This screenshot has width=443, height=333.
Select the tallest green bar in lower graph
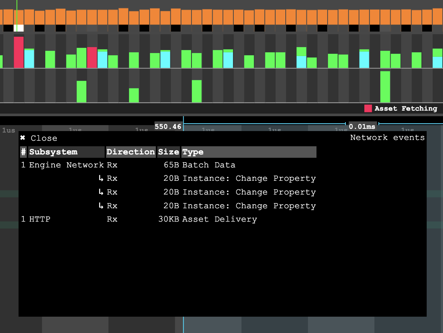(385, 86)
